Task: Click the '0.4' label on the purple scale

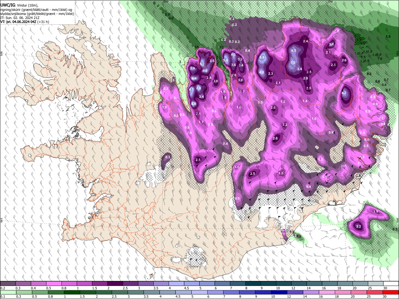Action: click(x=33, y=288)
